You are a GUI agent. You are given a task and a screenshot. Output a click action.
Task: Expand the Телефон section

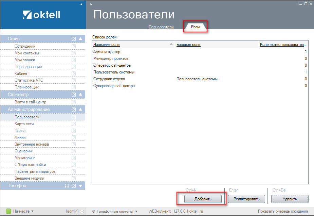click(x=80, y=186)
